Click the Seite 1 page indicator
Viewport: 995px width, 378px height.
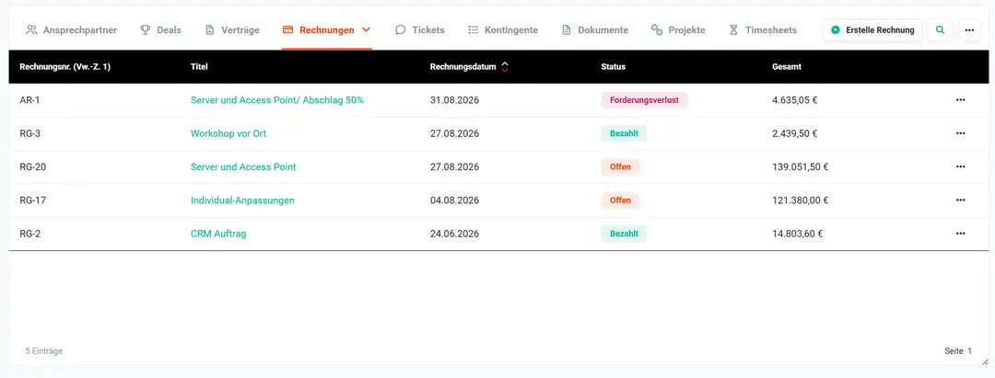pyautogui.click(x=958, y=350)
